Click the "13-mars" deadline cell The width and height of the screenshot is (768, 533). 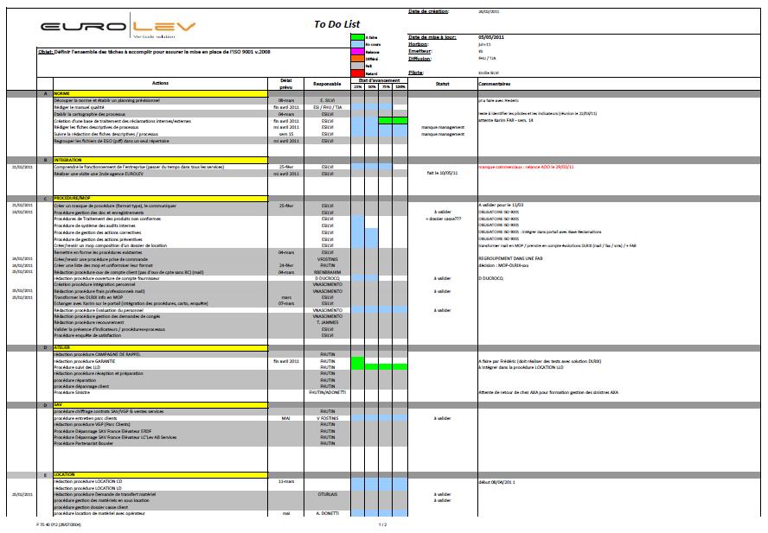click(x=286, y=482)
